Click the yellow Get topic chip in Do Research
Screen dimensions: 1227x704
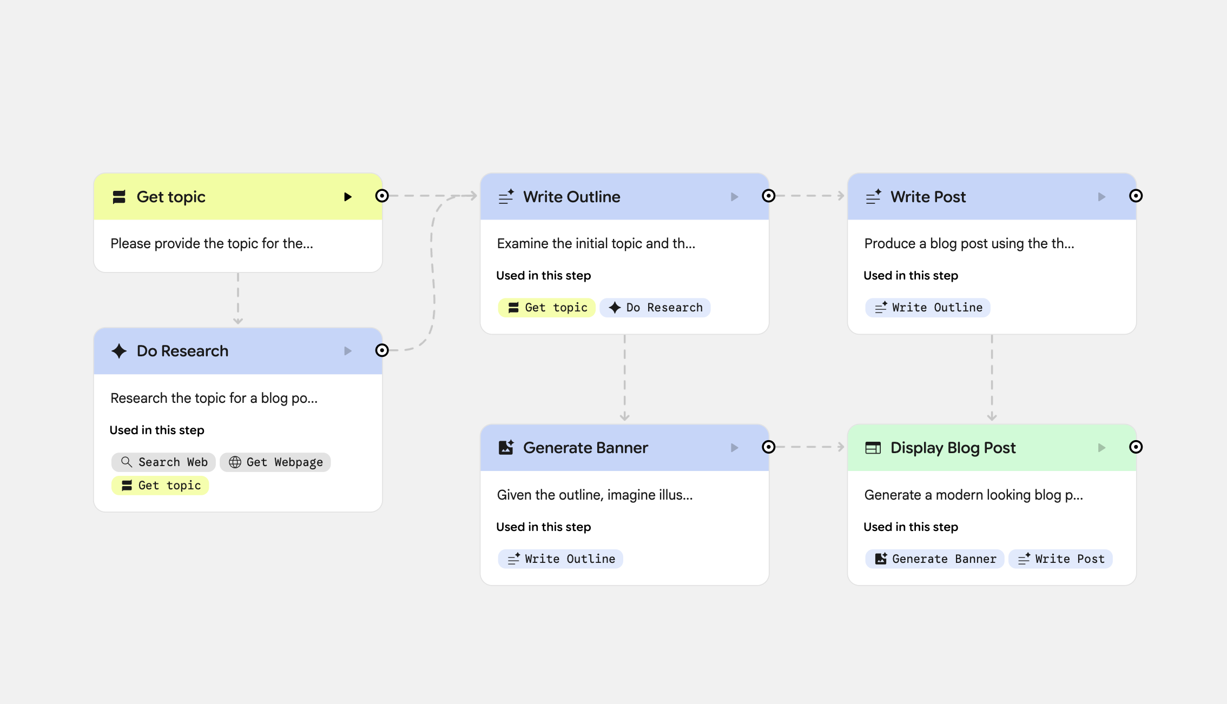tap(160, 486)
